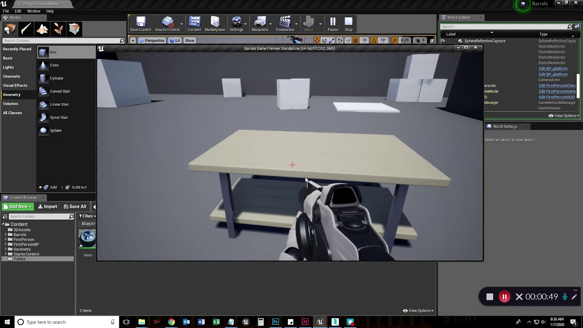The width and height of the screenshot is (583, 328).
Task: Pause the game simulation
Action: [333, 24]
